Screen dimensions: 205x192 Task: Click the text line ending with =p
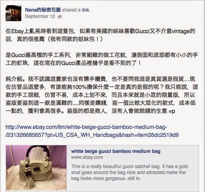click(90, 111)
